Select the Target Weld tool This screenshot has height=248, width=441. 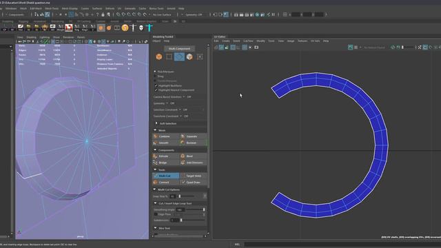(x=193, y=176)
